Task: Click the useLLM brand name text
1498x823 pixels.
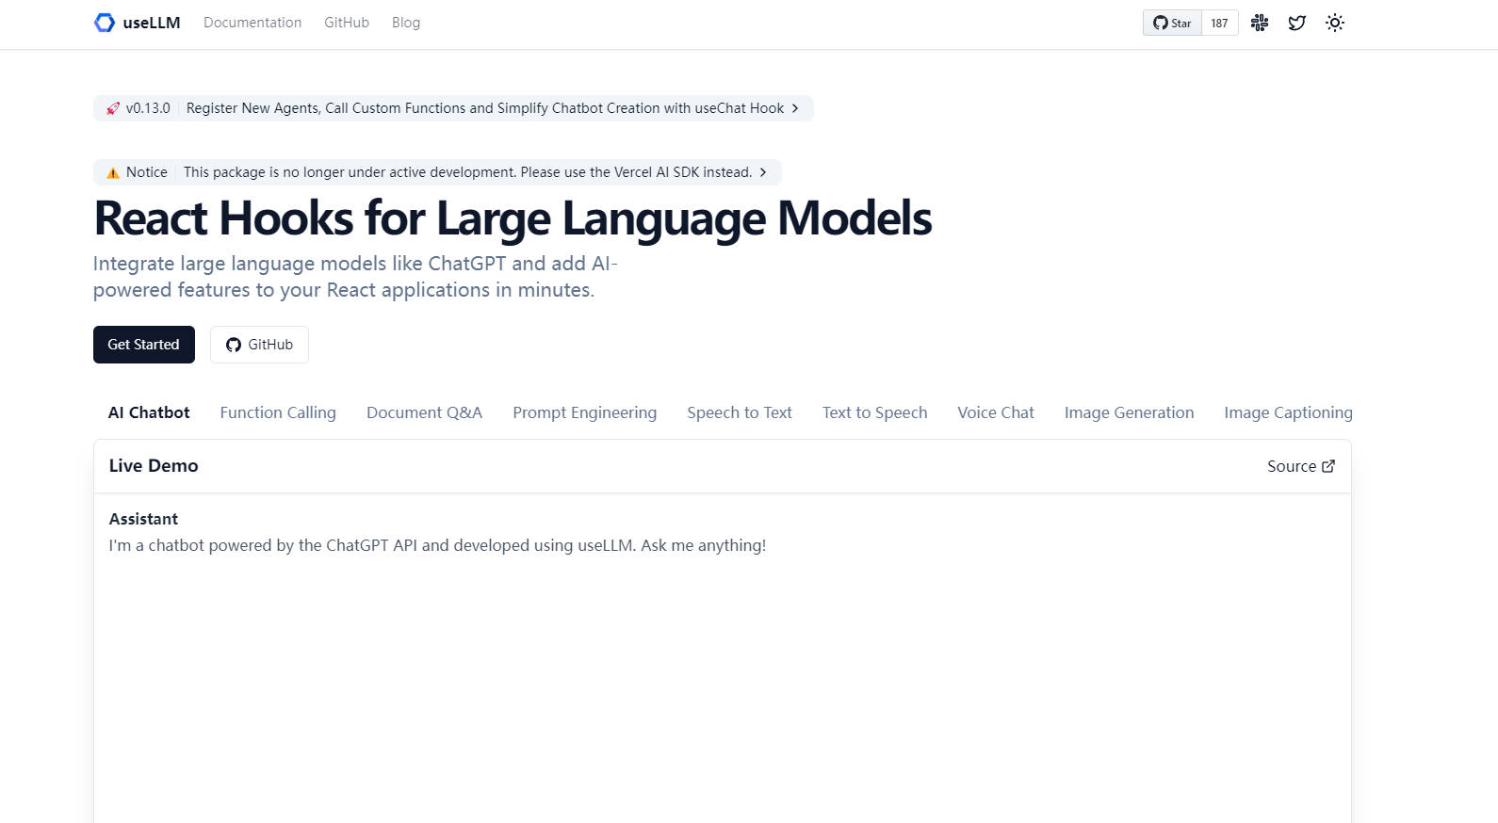Action: point(152,23)
